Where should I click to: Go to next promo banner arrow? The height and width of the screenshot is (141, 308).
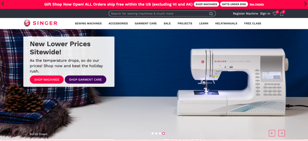tap(305, 4)
